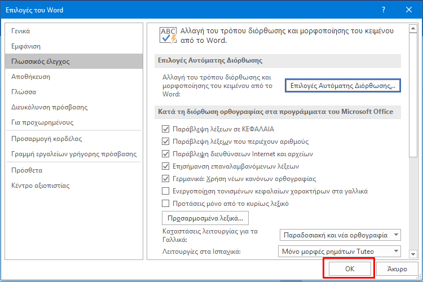This screenshot has width=423, height=282.
Task: Click the scrollbar down arrow
Action: click(413, 254)
